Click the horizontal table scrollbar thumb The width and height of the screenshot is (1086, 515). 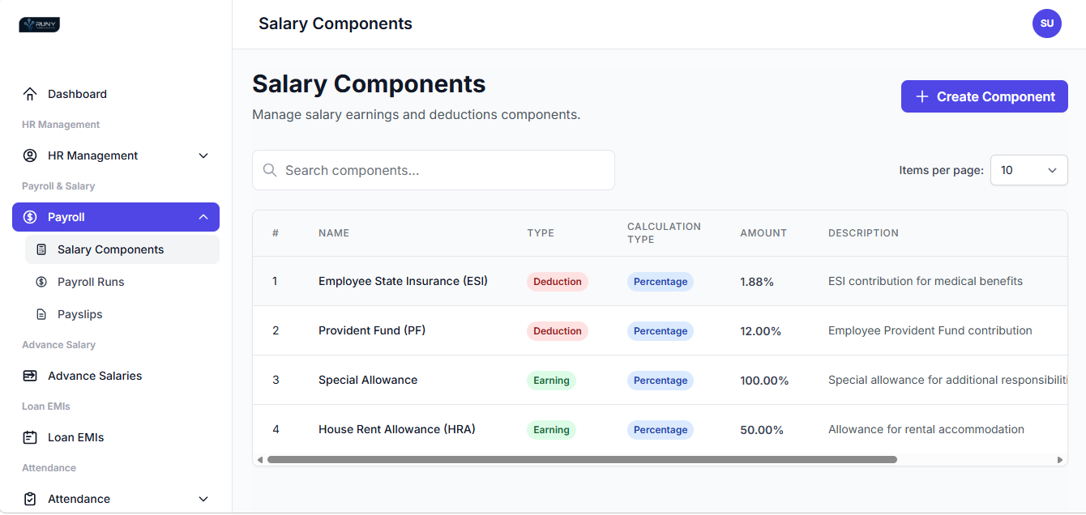[x=582, y=459]
